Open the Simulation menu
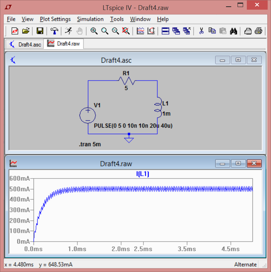Screen dimensions: 271x272 tap(90, 19)
